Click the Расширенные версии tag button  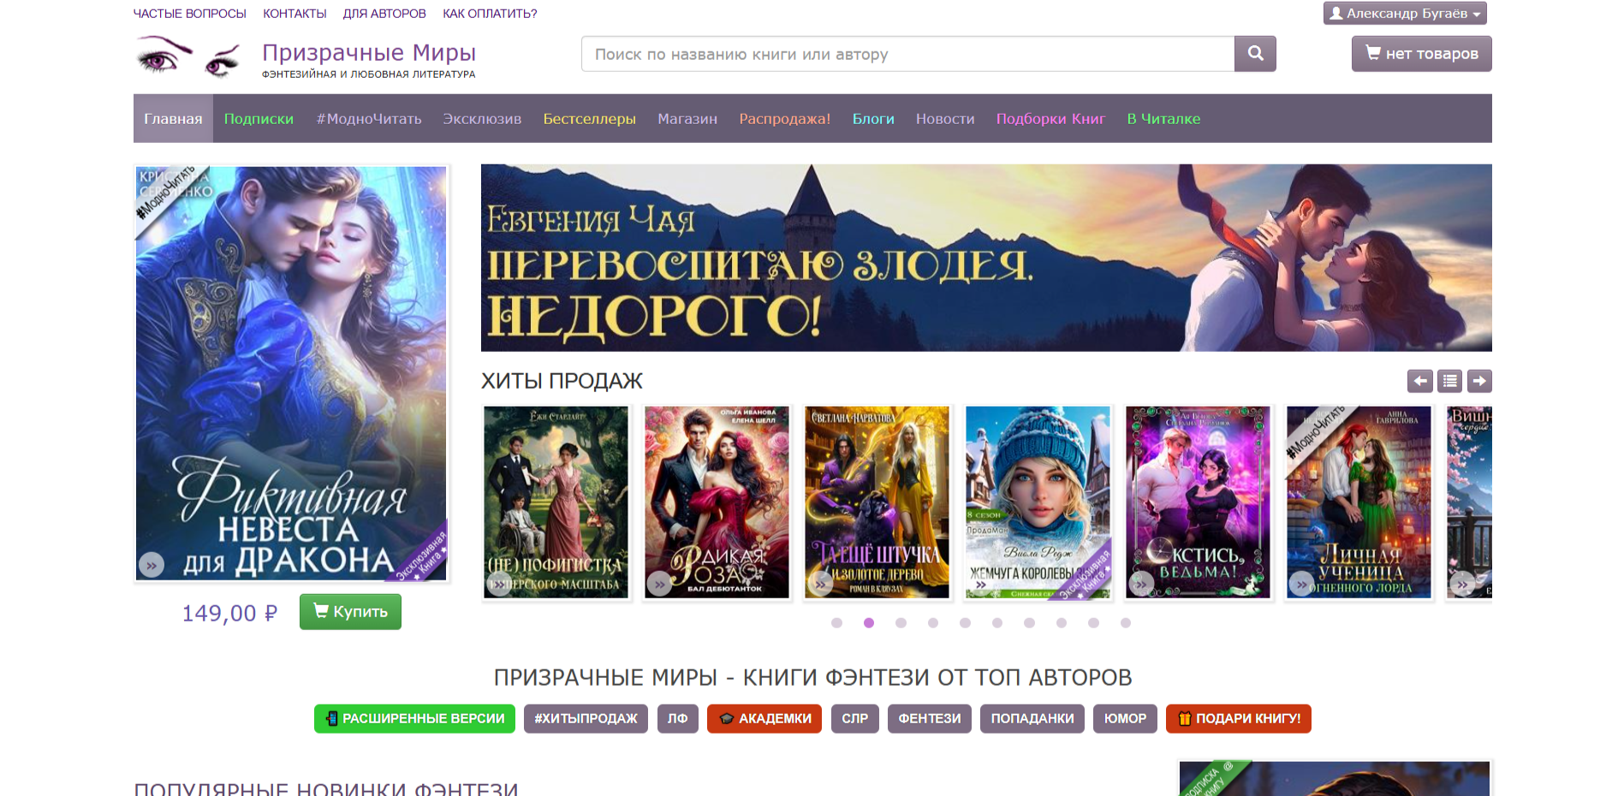[x=414, y=718]
